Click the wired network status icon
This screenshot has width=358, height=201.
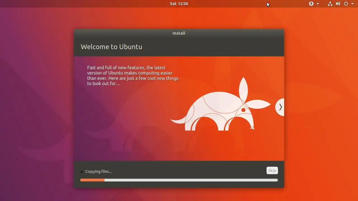[x=330, y=4]
